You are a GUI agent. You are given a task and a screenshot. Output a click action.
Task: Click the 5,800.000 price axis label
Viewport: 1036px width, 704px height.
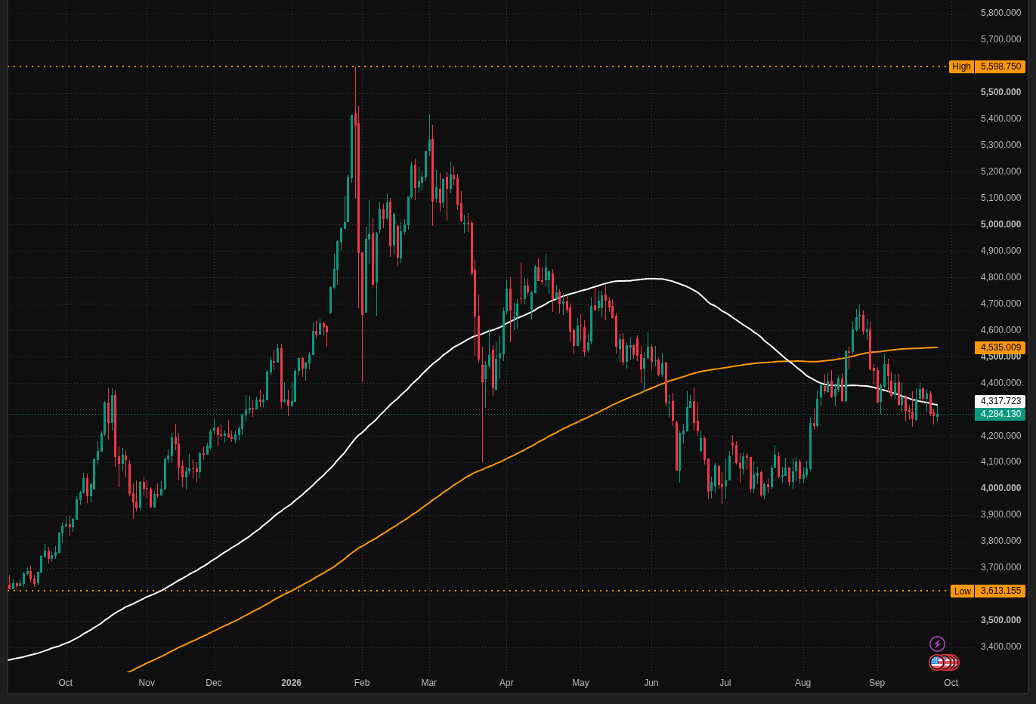(1000, 13)
